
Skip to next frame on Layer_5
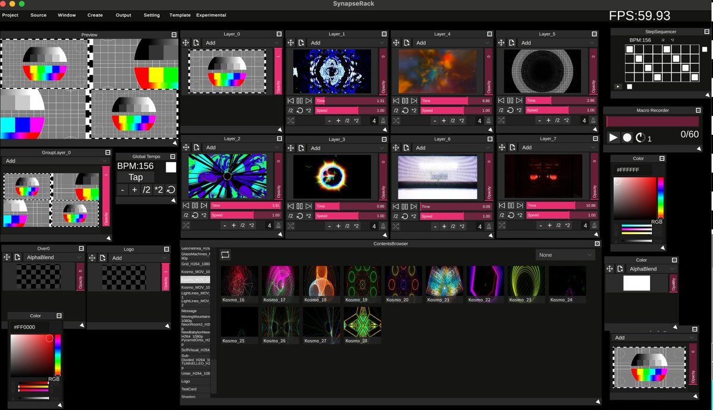(x=519, y=101)
